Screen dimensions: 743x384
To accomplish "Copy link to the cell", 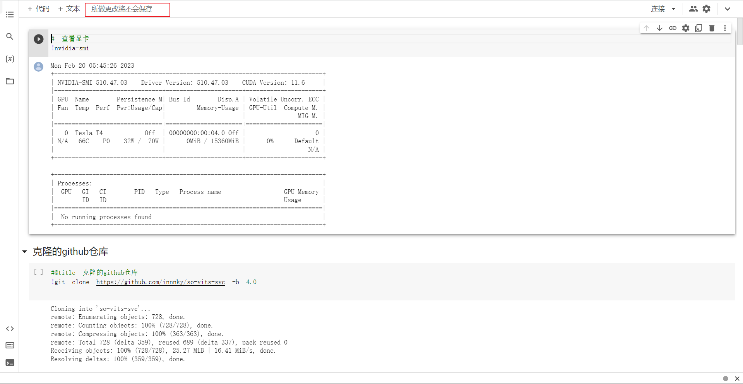I will tap(673, 28).
